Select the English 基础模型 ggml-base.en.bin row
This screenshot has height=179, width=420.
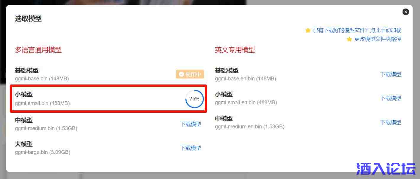308,74
